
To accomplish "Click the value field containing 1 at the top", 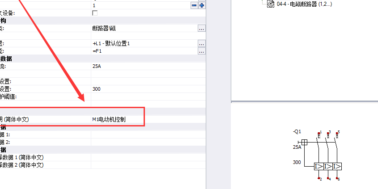I will pyautogui.click(x=141, y=5).
